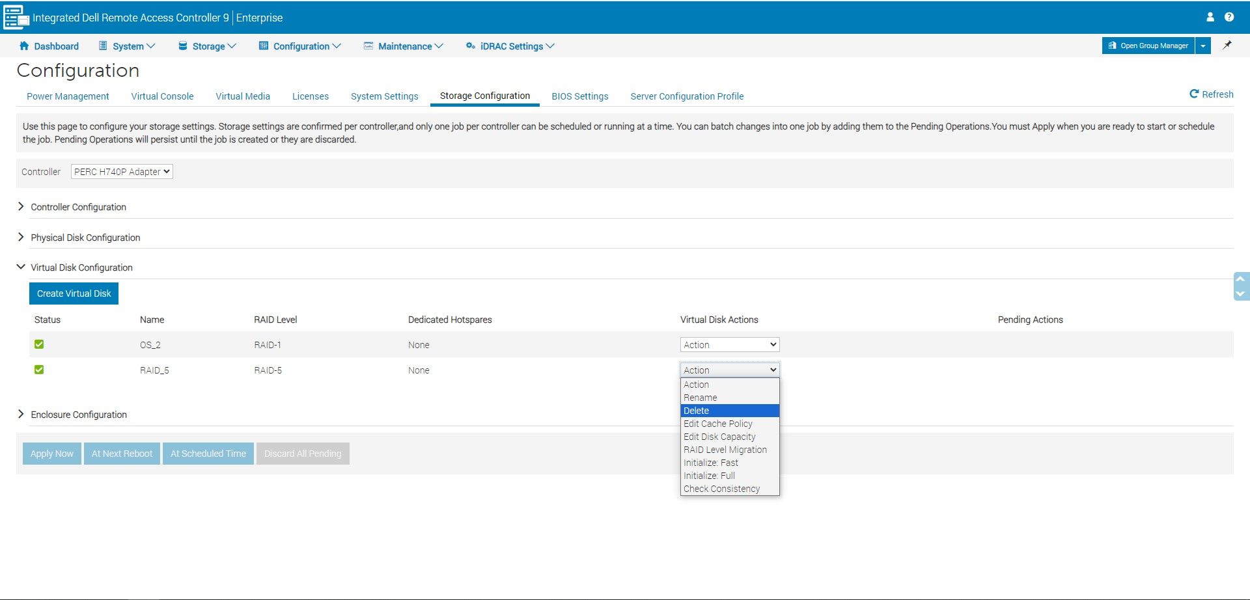The image size is (1250, 600).
Task: Click the green status icon for RAID_5
Action: (x=39, y=370)
